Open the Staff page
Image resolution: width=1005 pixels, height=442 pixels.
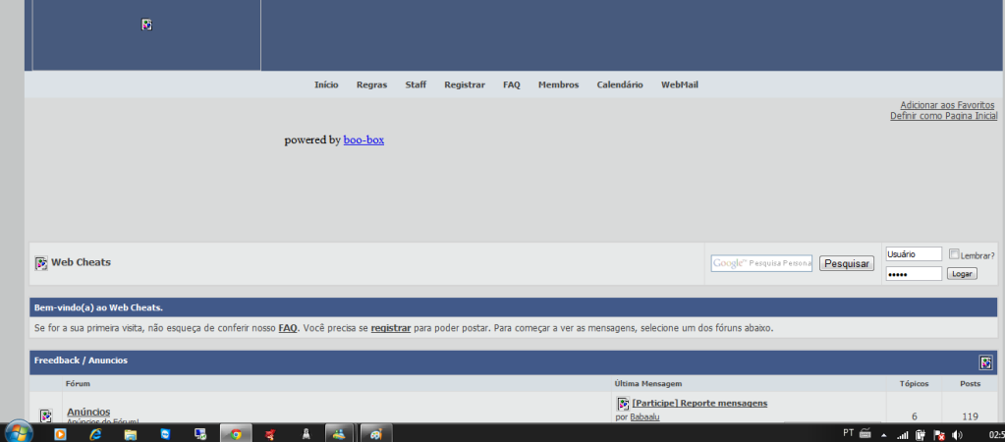pyautogui.click(x=416, y=84)
